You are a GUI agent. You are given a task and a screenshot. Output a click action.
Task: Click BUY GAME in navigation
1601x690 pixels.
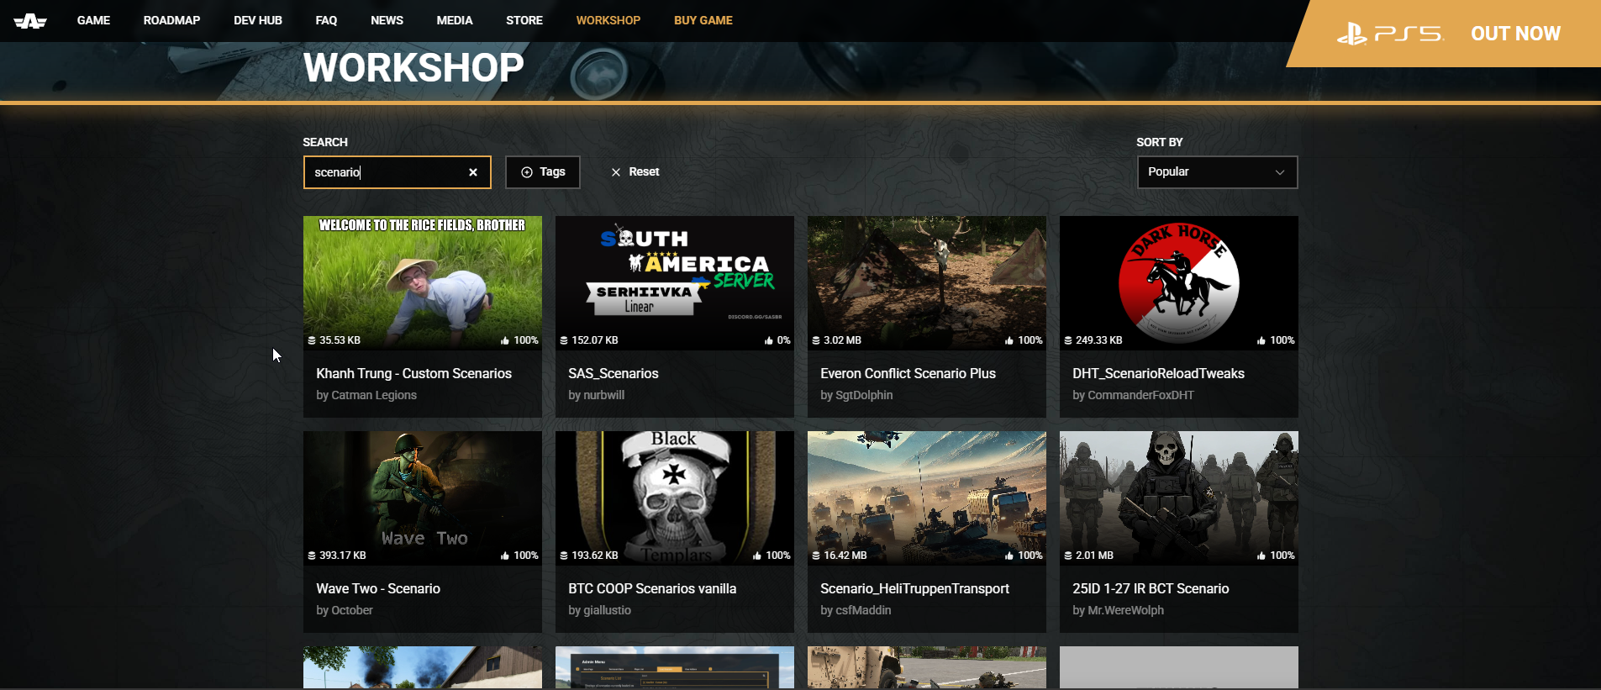pos(703,20)
